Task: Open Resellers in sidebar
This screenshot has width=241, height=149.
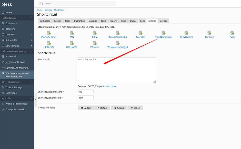Action: coord(17,29)
